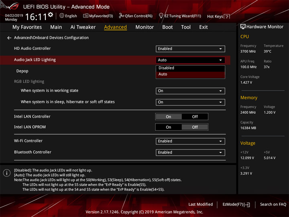Viewport: 289px width, 217px height.
Task: Open sleep, hibernate or soft off dropdown
Action: click(190, 102)
